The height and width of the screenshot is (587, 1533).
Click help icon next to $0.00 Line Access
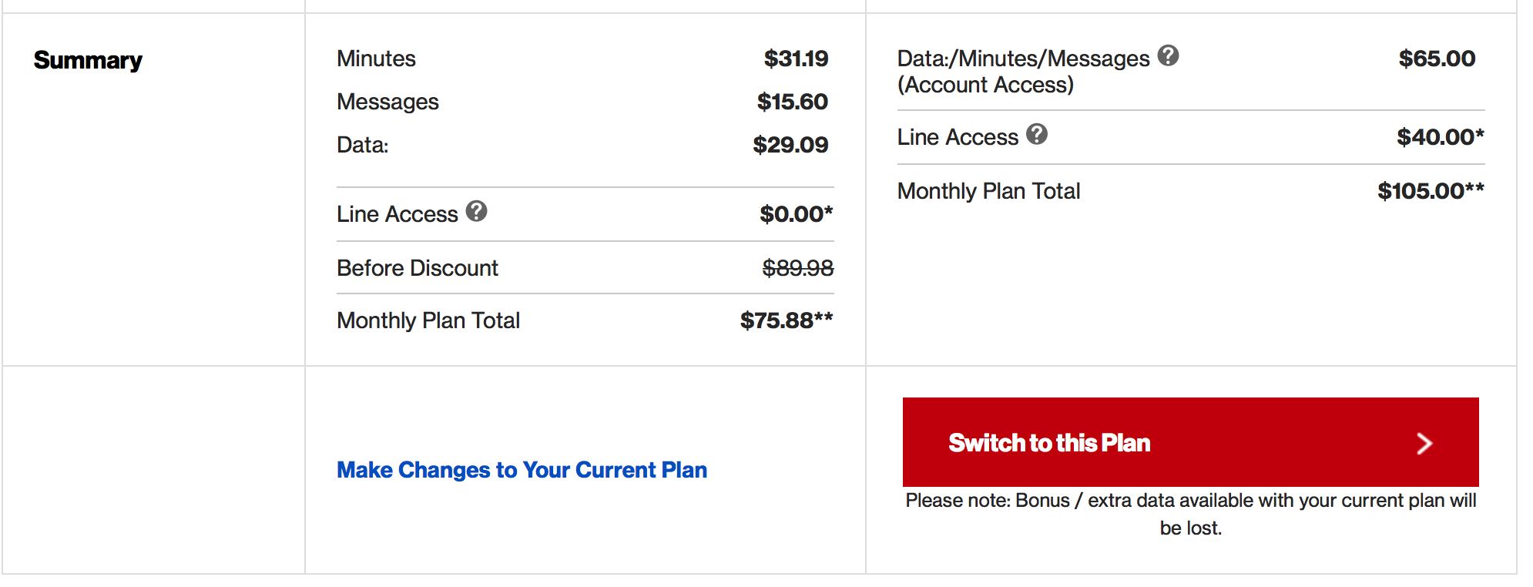click(x=476, y=211)
